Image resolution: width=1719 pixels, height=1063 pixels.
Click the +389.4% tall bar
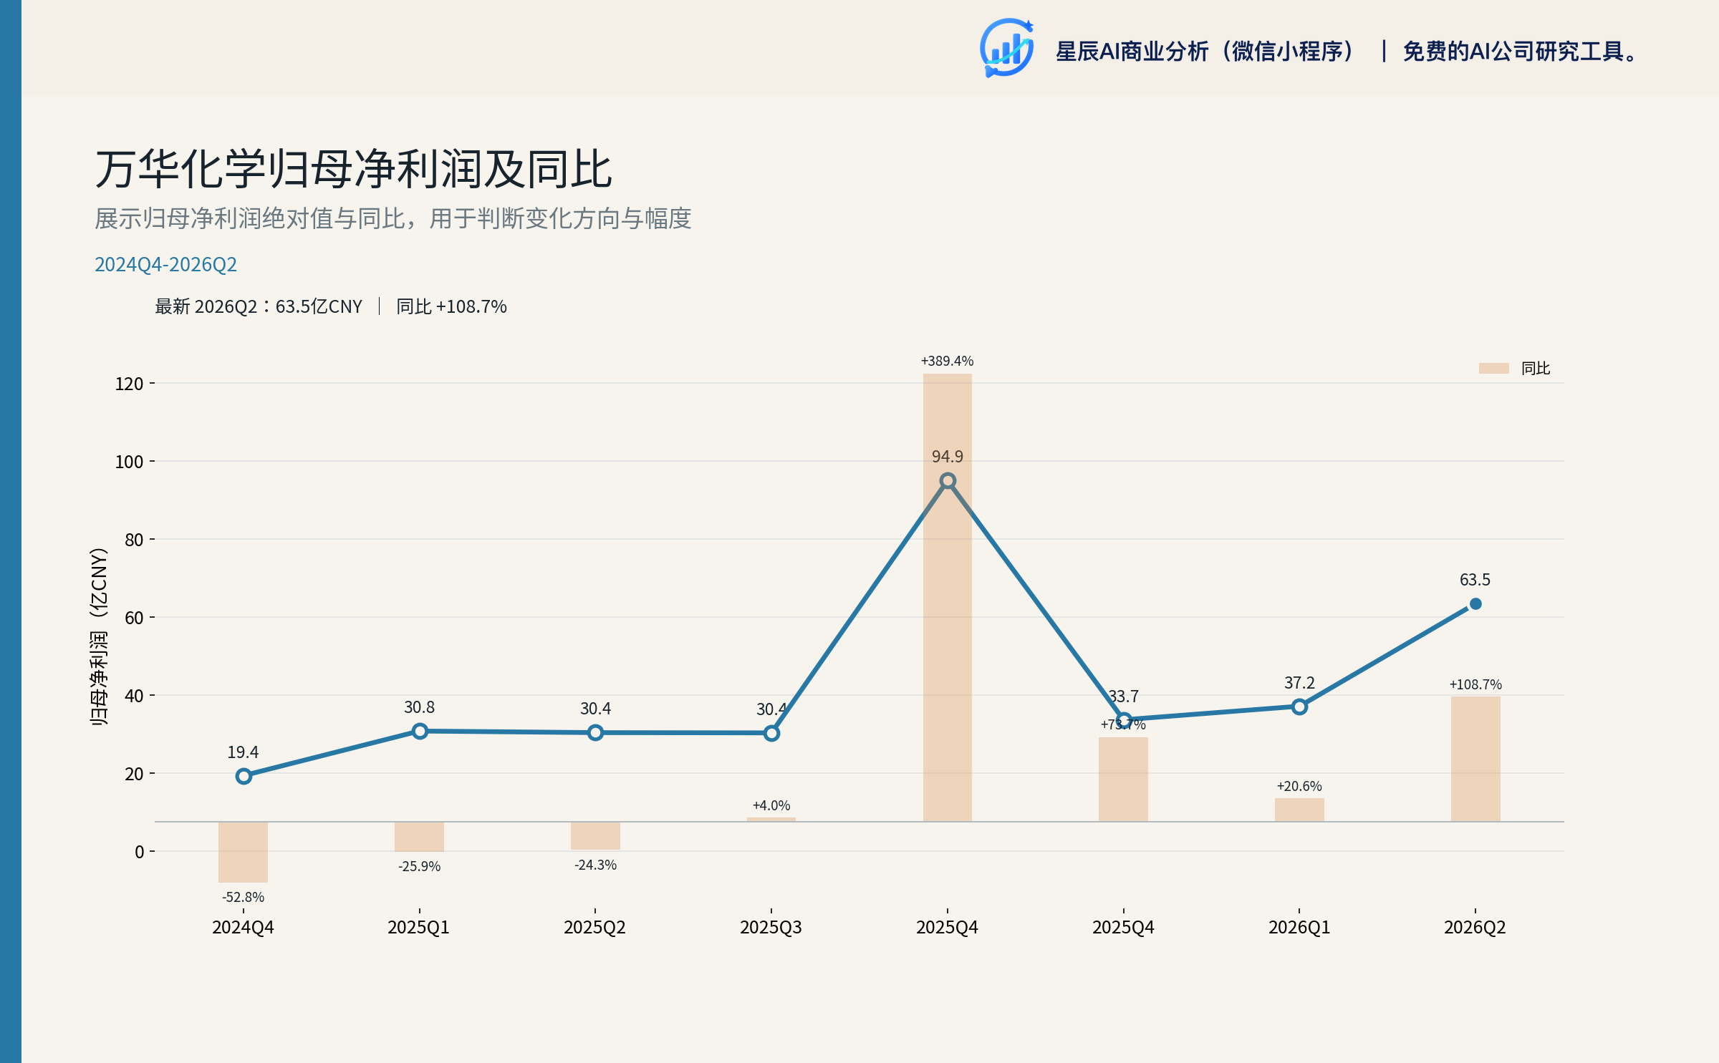[948, 597]
